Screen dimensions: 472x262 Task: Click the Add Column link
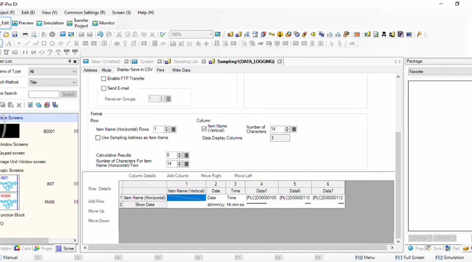coord(177,176)
